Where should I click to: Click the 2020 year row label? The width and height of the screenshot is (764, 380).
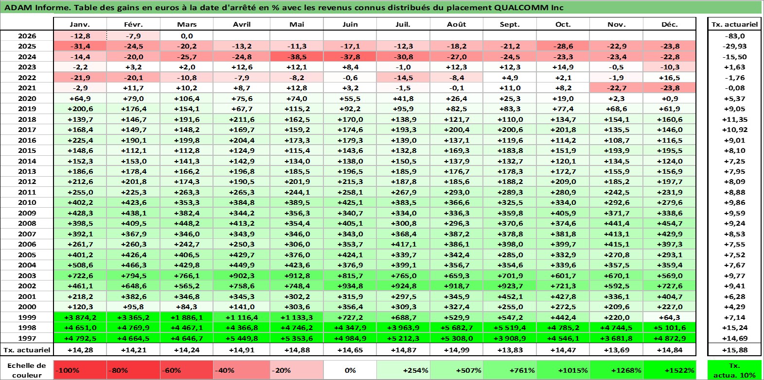[x=27, y=98]
